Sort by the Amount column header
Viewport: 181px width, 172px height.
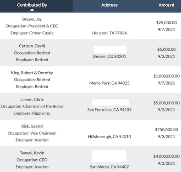[x=166, y=5]
